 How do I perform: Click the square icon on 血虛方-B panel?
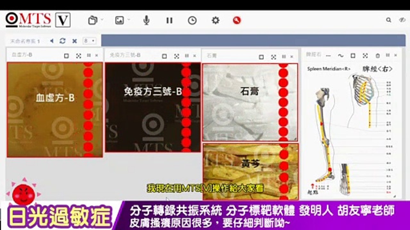(66, 56)
